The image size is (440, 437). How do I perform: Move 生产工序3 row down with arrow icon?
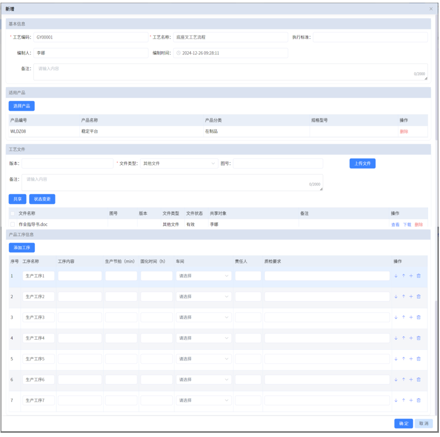pyautogui.click(x=396, y=317)
